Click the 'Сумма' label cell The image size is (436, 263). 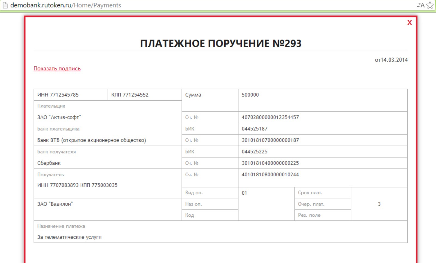pyautogui.click(x=210, y=100)
